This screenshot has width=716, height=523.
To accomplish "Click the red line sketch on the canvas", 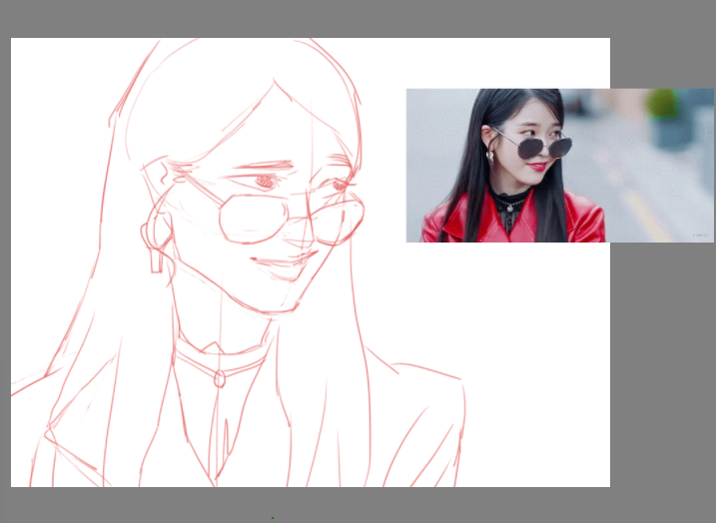I will click(239, 262).
